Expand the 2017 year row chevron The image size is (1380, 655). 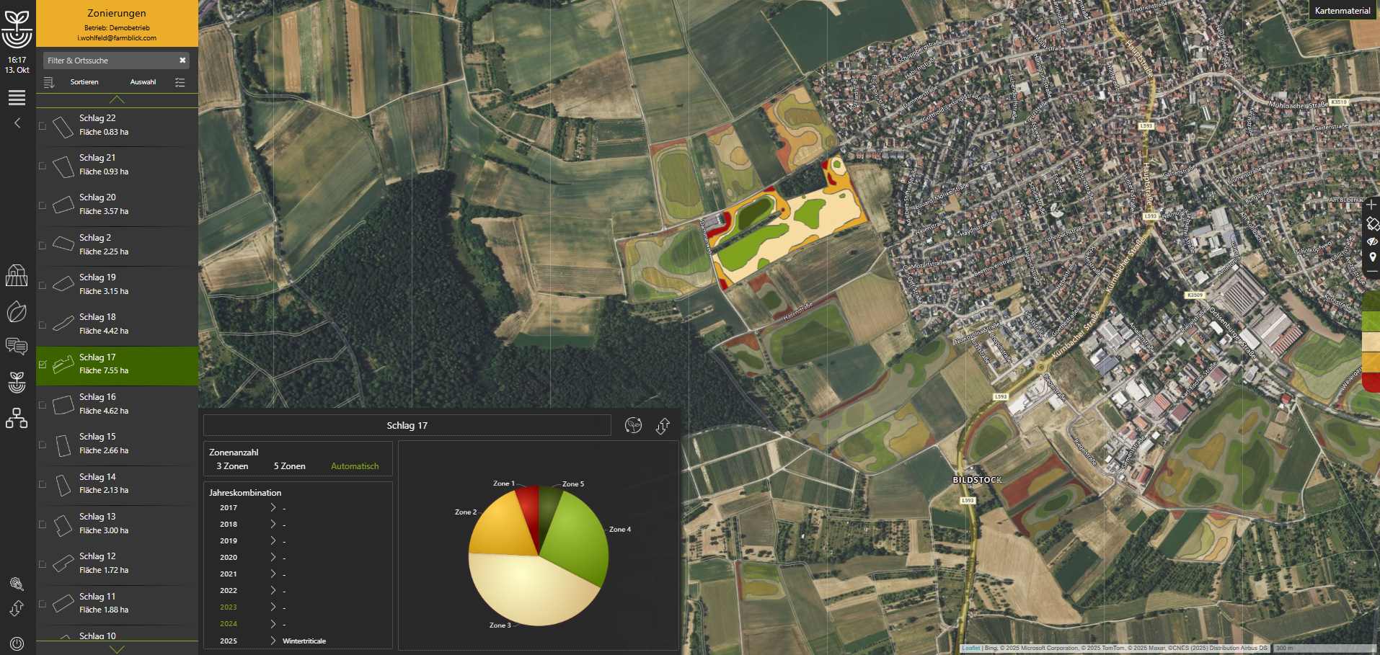(x=273, y=508)
